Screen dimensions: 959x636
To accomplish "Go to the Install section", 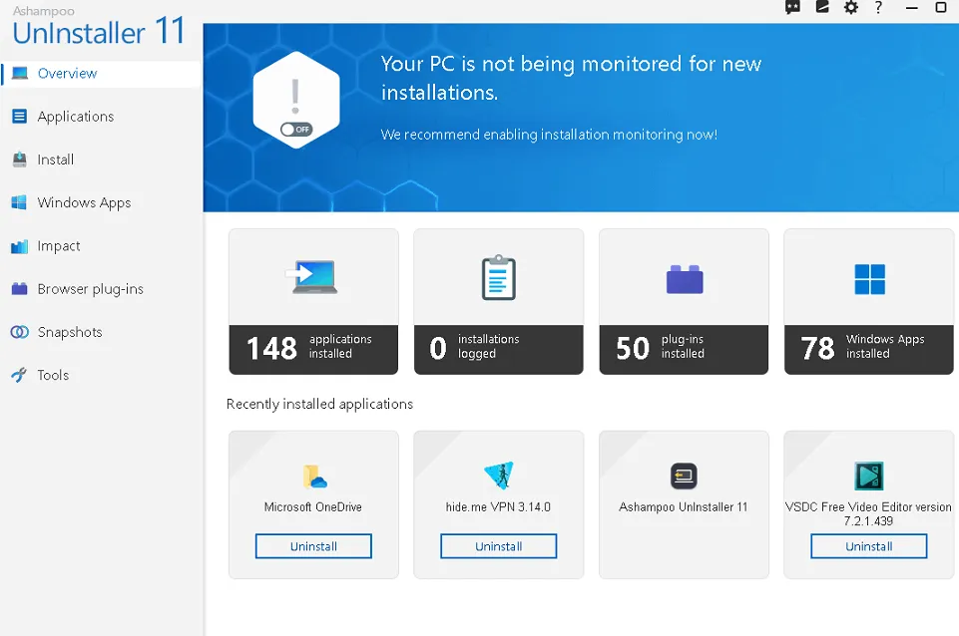I will pos(56,159).
